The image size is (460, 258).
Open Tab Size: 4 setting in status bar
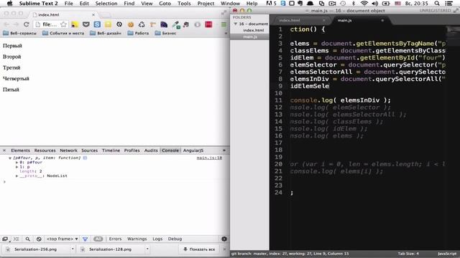tap(408, 254)
